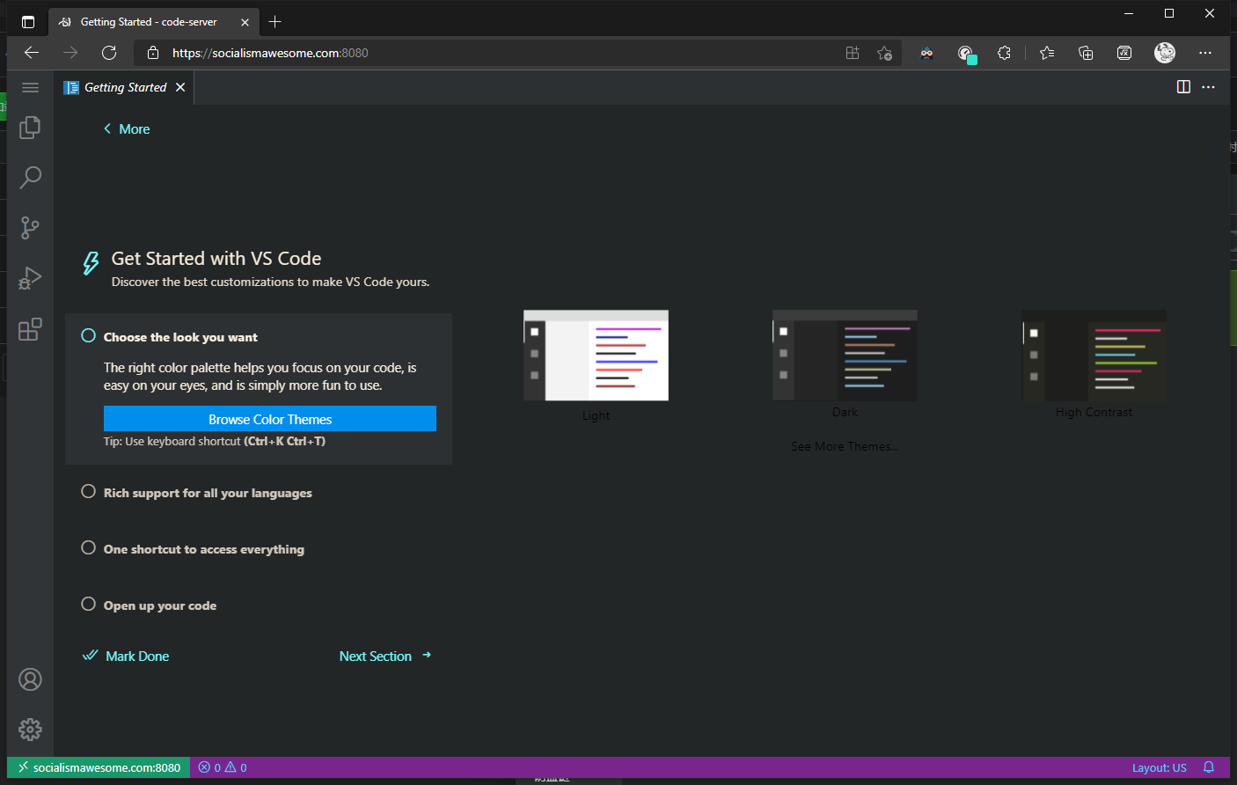Open the Source Control view
This screenshot has height=785, width=1237.
(x=30, y=228)
